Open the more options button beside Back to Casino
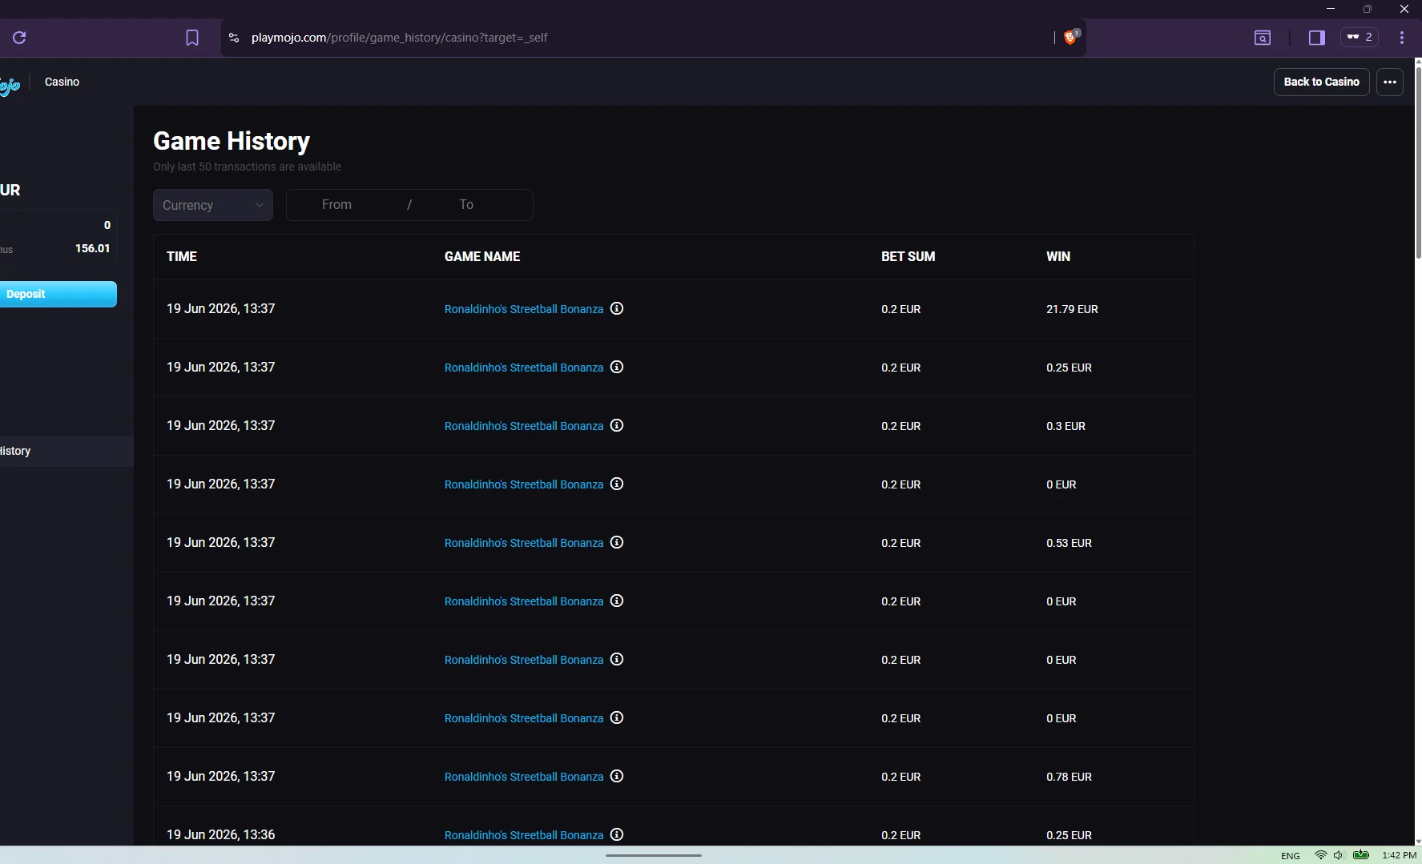 [x=1390, y=82]
